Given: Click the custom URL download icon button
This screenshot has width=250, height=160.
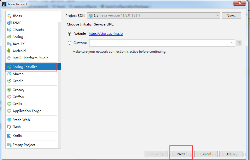Looking at the screenshot, I should click(x=239, y=43).
